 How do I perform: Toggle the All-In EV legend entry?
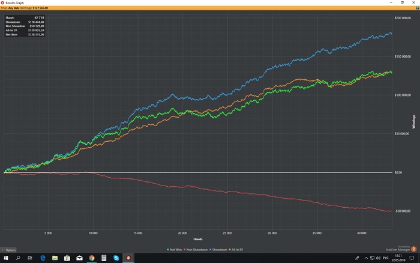tap(236, 250)
